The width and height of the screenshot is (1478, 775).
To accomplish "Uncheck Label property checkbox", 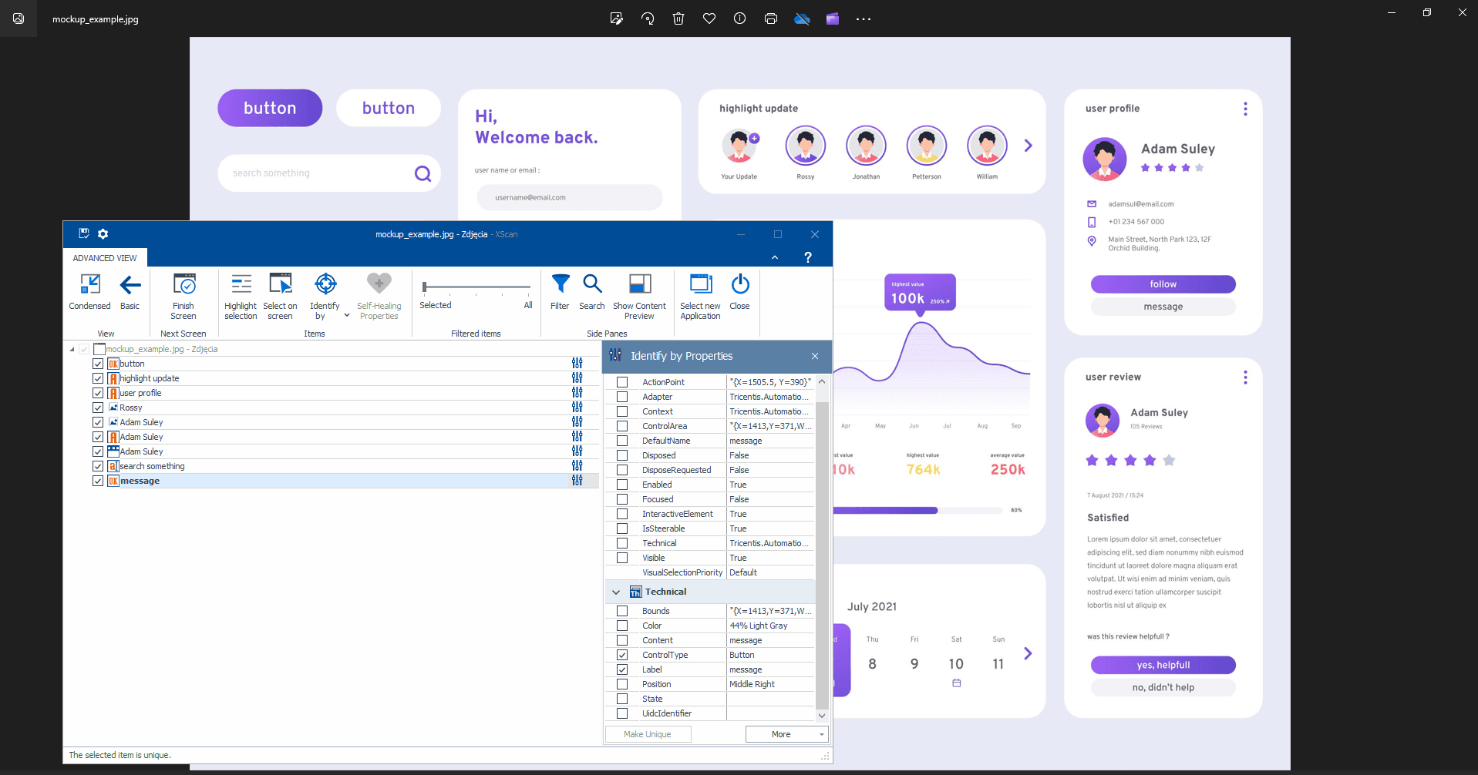I will [x=622, y=669].
